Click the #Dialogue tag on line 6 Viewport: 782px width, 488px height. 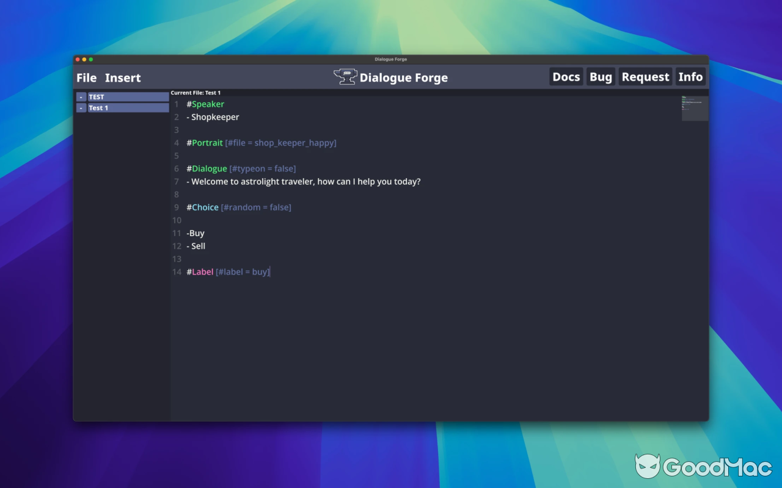pos(206,168)
